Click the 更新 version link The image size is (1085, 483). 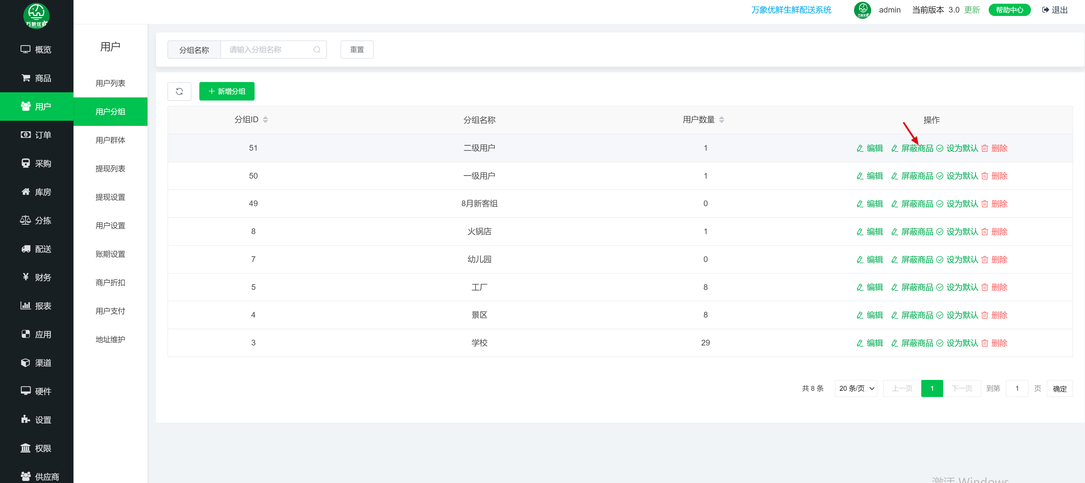pos(972,10)
